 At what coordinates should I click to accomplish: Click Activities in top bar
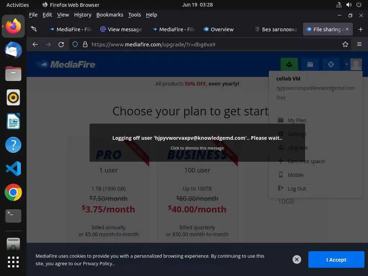(18, 5)
